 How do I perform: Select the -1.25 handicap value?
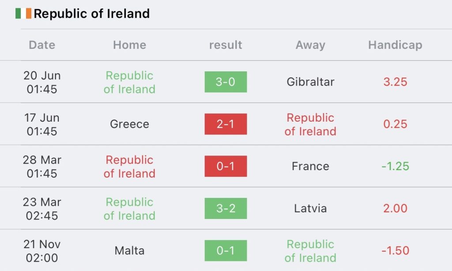coord(395,166)
